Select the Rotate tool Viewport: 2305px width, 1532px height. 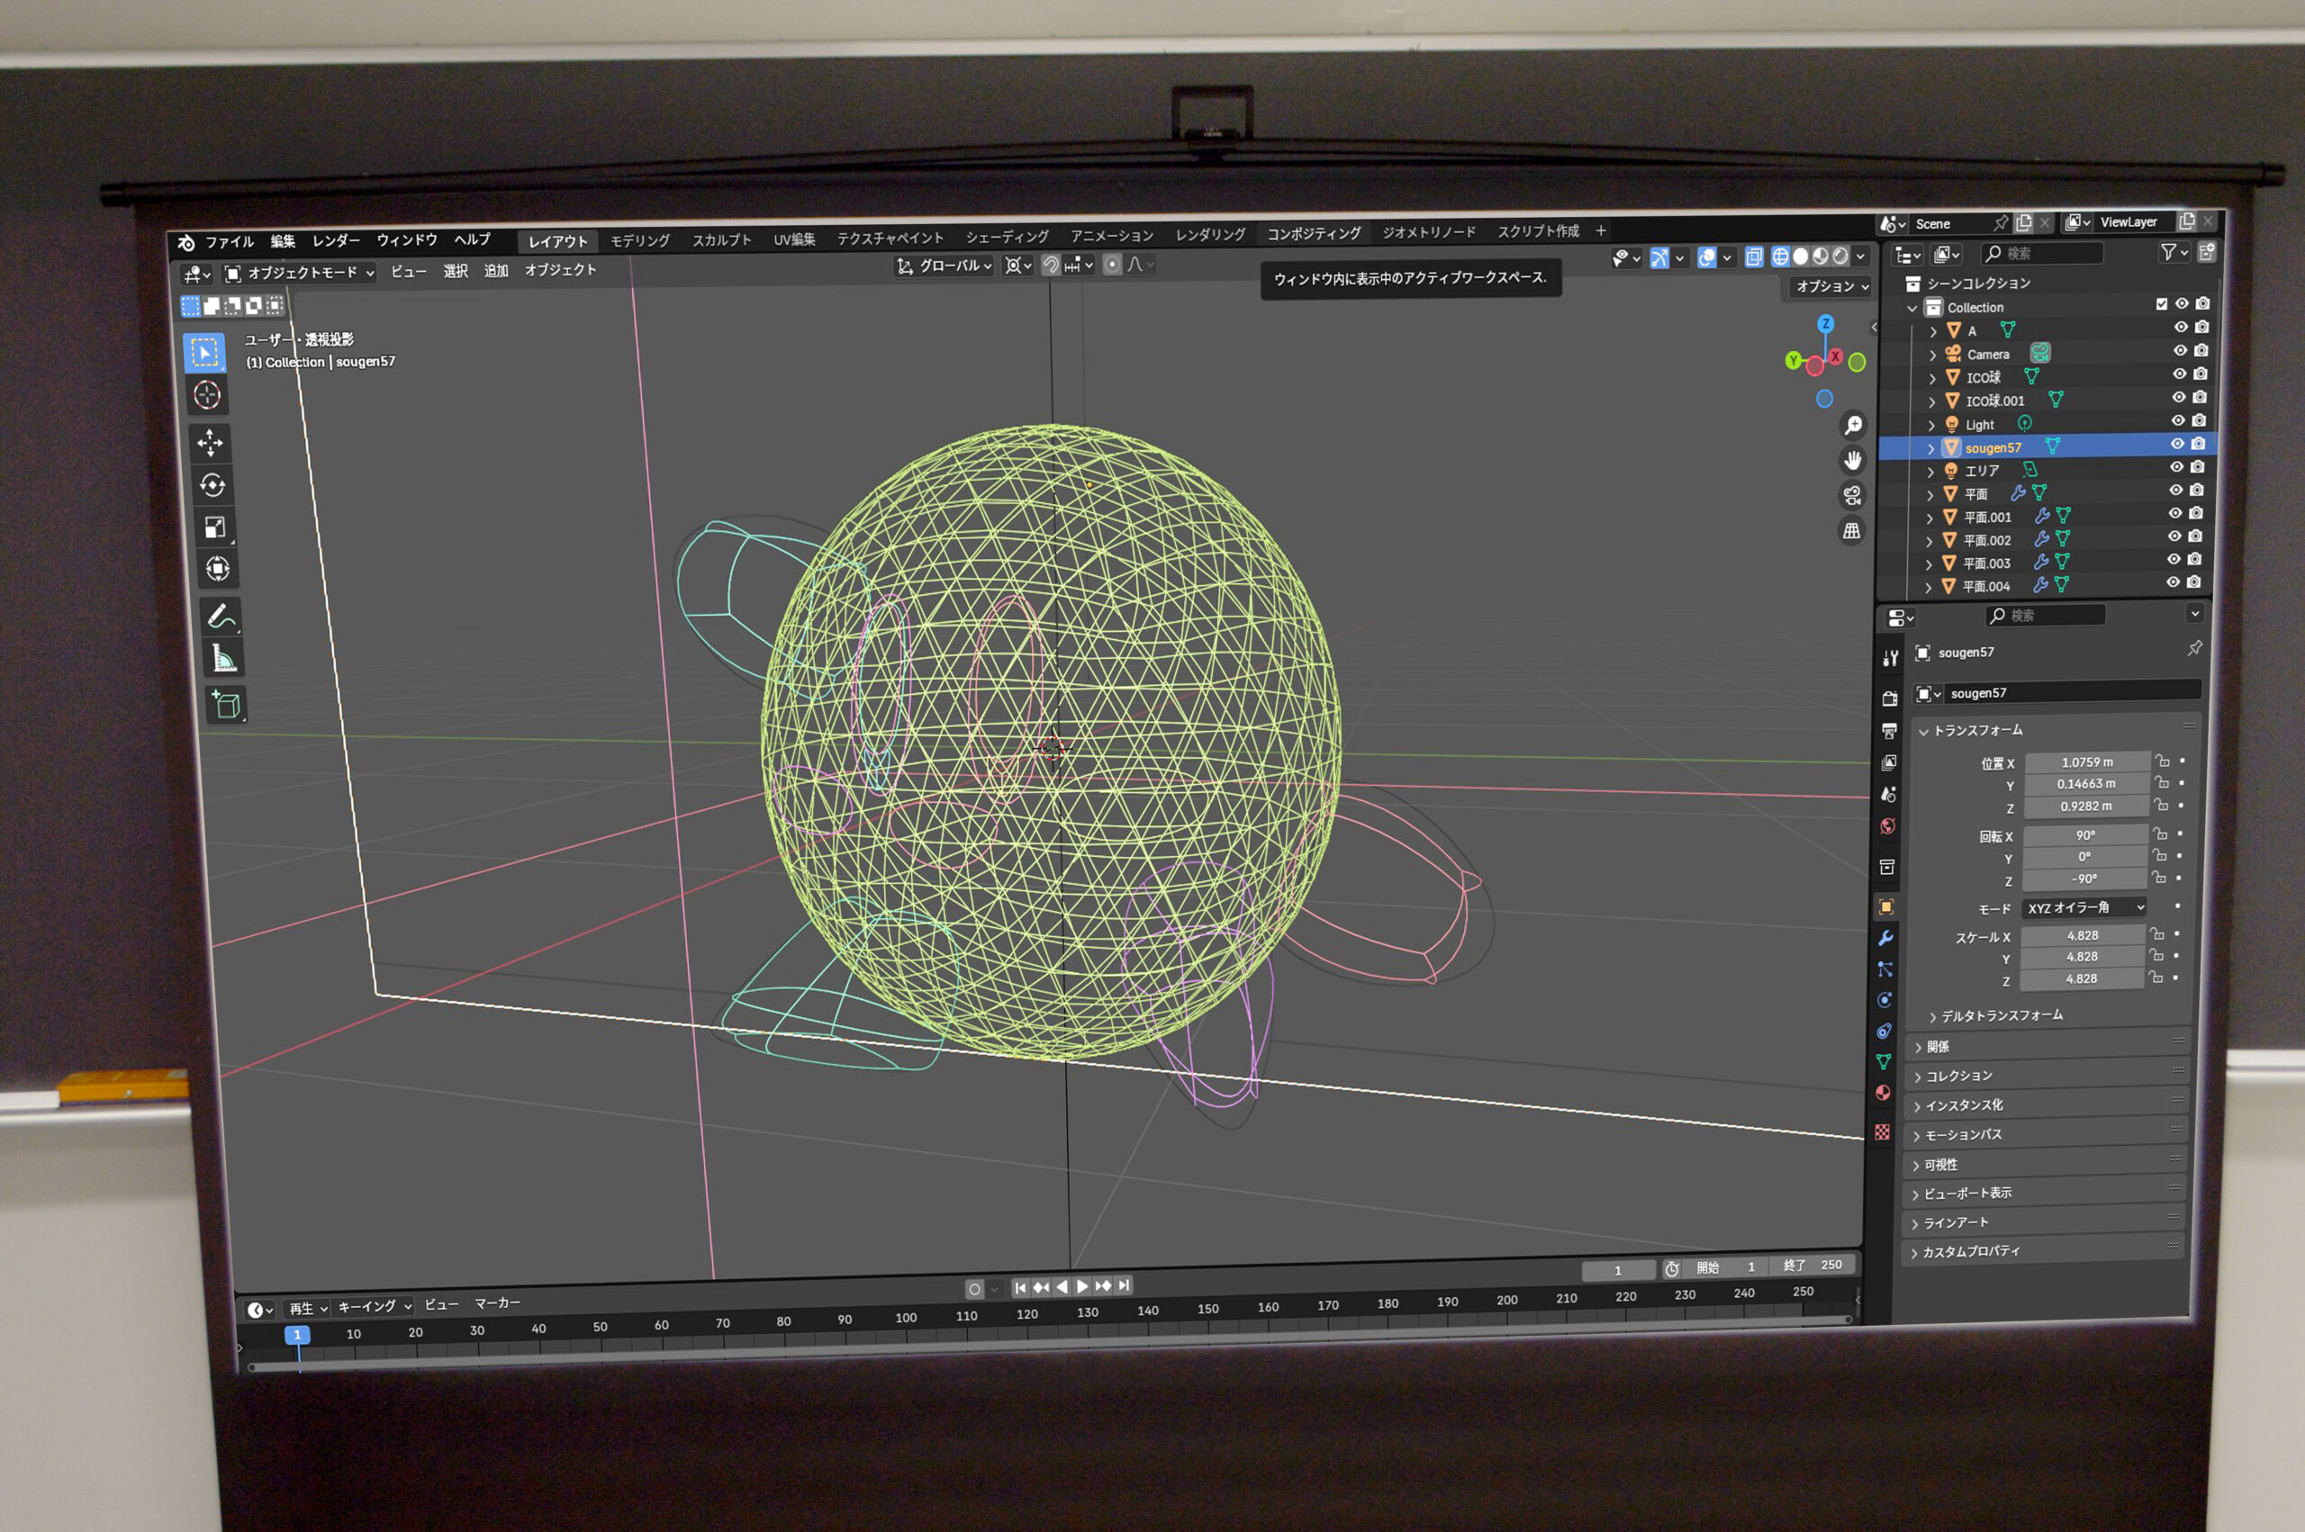212,485
